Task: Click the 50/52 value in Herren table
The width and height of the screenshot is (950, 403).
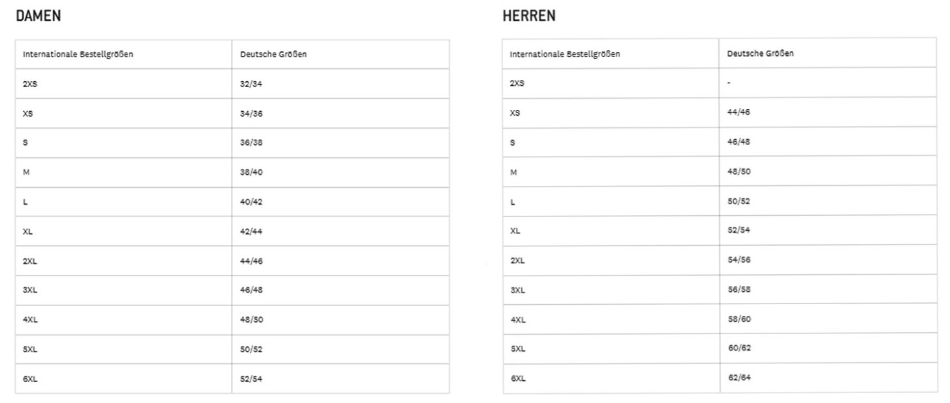Action: [x=739, y=201]
